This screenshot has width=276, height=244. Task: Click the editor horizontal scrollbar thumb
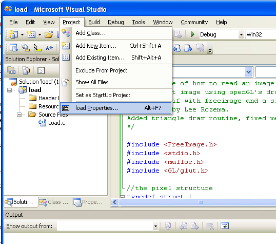[198, 202]
